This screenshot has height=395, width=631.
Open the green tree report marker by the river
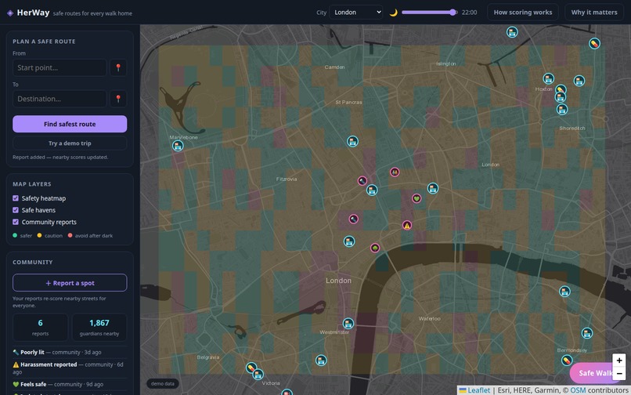pos(375,248)
